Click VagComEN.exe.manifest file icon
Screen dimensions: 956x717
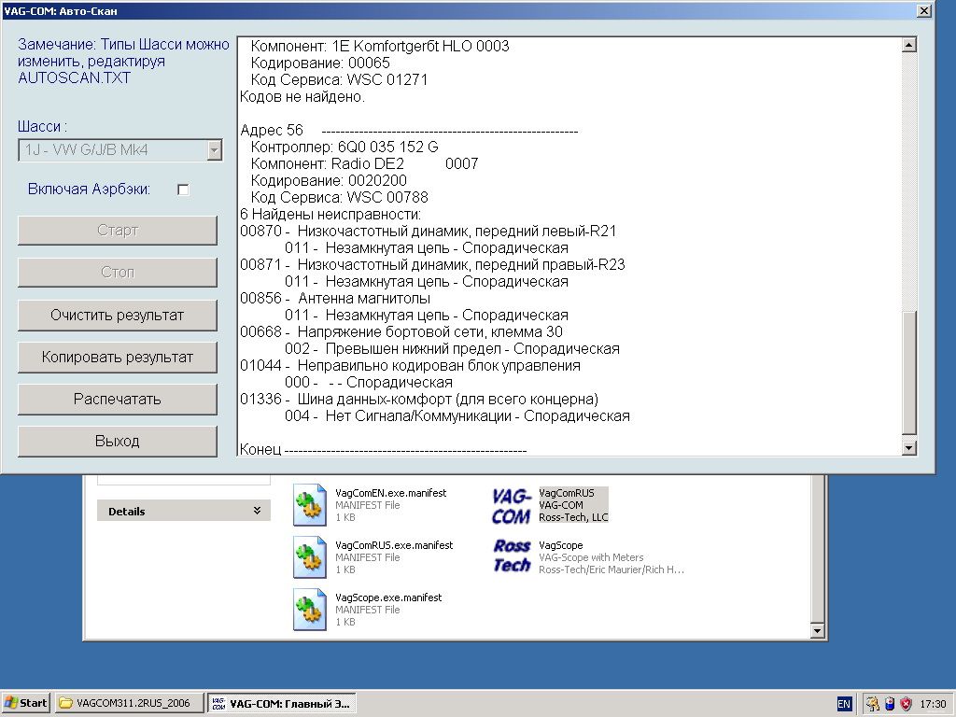310,505
